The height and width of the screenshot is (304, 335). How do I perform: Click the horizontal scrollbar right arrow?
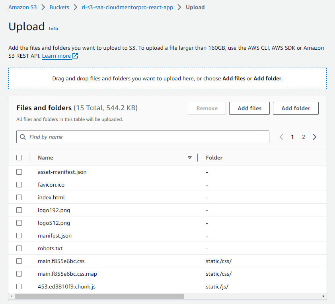(323, 296)
